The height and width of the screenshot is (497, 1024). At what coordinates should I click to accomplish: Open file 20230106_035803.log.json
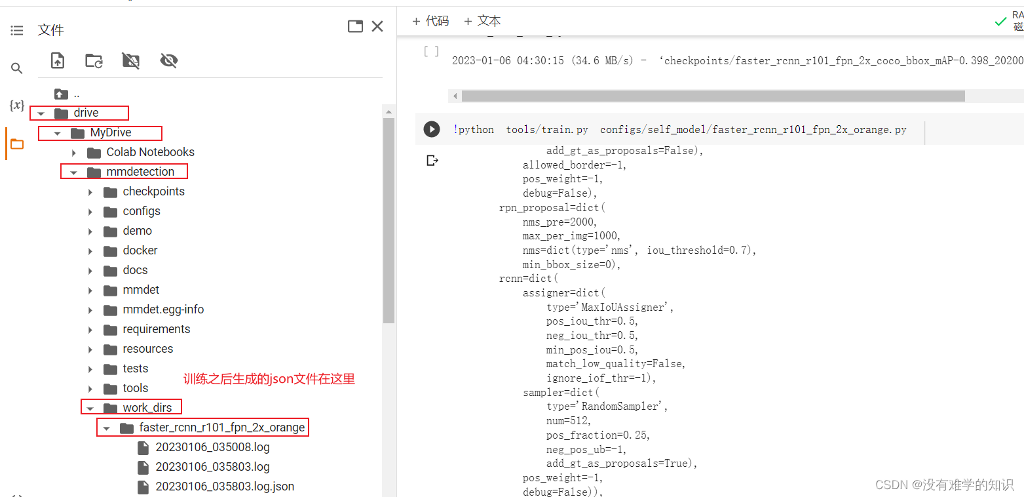[225, 487]
